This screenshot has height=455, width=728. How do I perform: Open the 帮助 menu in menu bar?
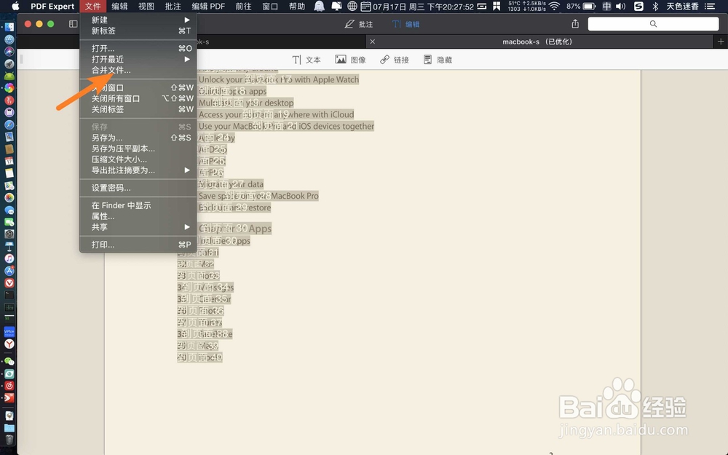click(297, 6)
